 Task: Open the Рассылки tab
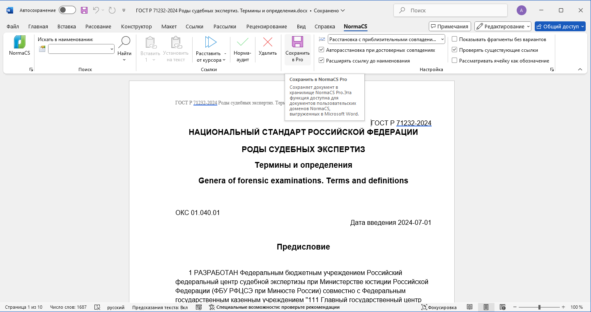coord(225,26)
